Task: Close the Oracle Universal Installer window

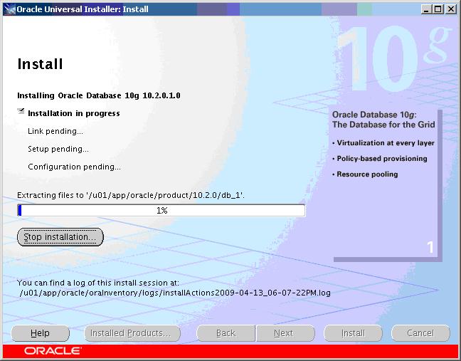Action: pyautogui.click(x=451, y=9)
